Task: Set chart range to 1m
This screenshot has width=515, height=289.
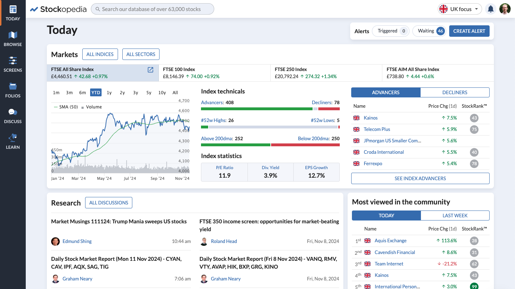Action: click(56, 92)
